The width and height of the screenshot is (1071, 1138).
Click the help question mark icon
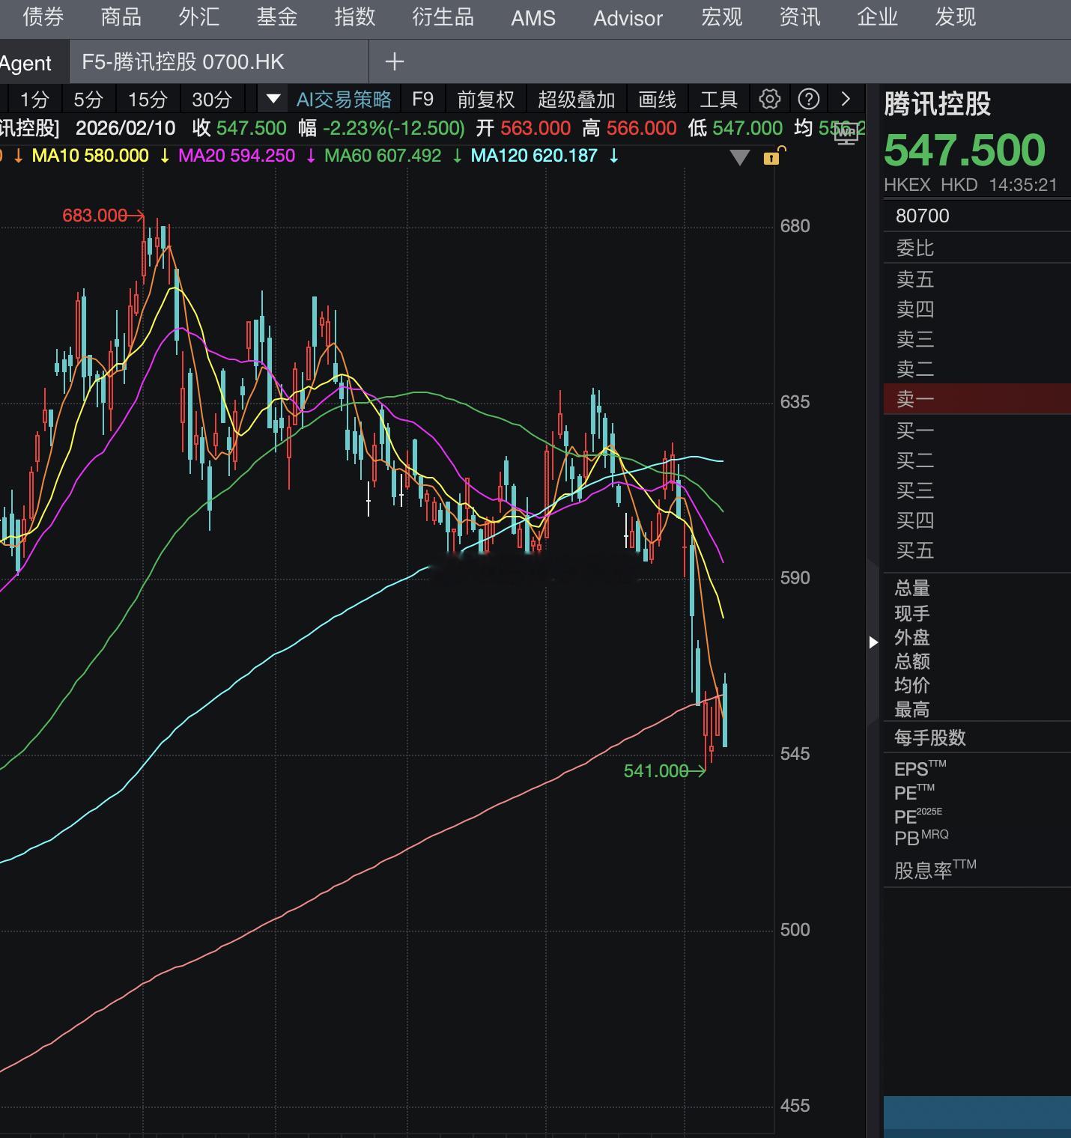click(808, 100)
